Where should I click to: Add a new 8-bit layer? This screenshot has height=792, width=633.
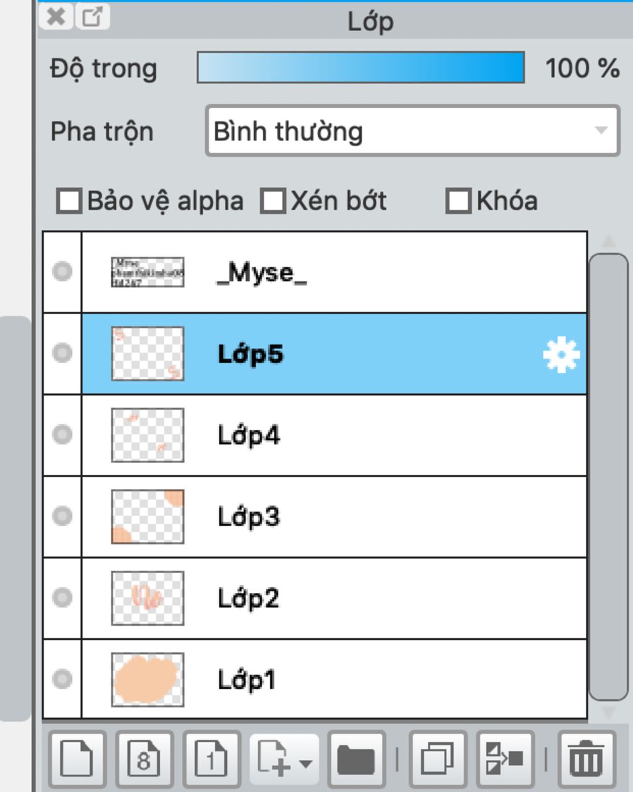click(x=143, y=758)
